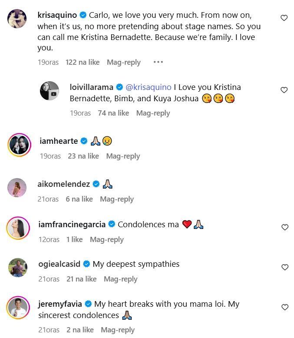The width and height of the screenshot is (294, 338).
Task: Show 74 na like on loivillarama's reply
Action: pyautogui.click(x=113, y=113)
